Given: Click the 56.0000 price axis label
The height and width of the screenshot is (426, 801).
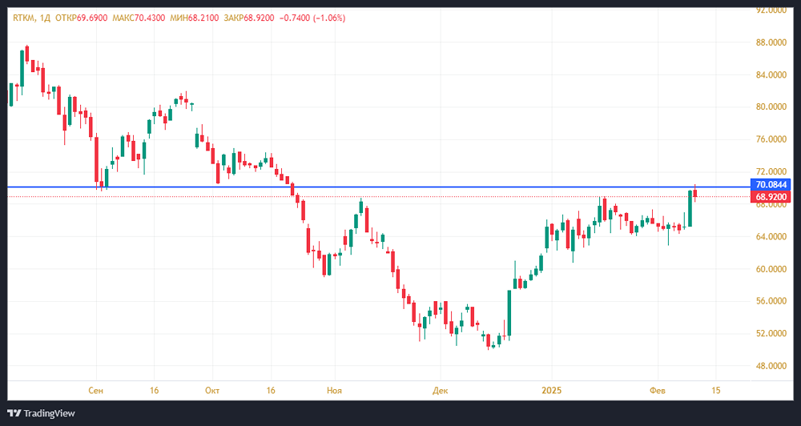Looking at the screenshot, I should click(x=771, y=301).
